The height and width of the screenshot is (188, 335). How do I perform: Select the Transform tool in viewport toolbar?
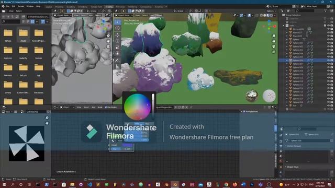click(117, 53)
